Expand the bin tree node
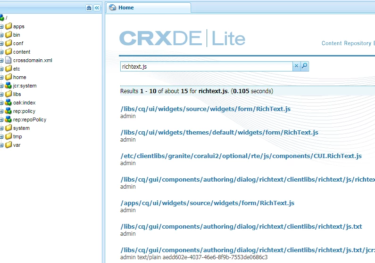 (x=1, y=35)
